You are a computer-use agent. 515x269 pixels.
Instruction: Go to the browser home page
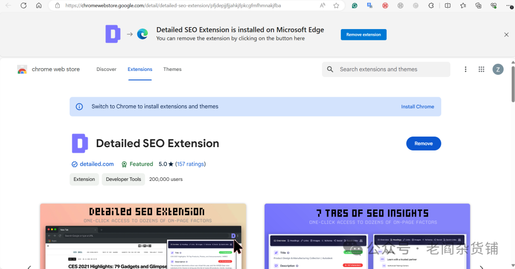pos(39,6)
